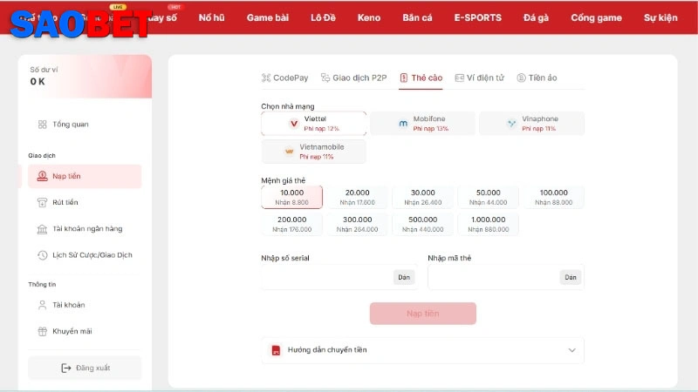Choose the 20.000 card denomination
The height and width of the screenshot is (392, 698).
357,197
